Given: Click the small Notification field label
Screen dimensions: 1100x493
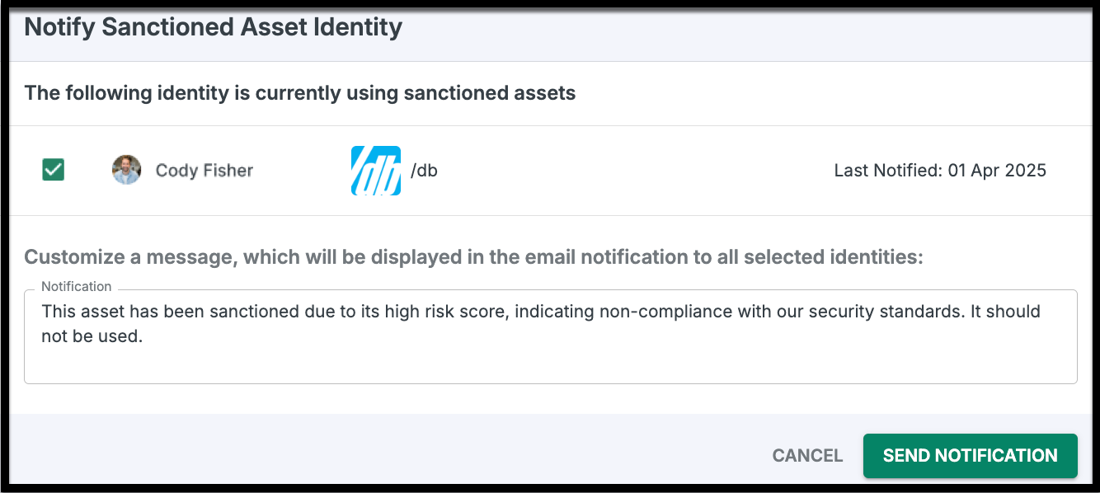Looking at the screenshot, I should coord(76,287).
